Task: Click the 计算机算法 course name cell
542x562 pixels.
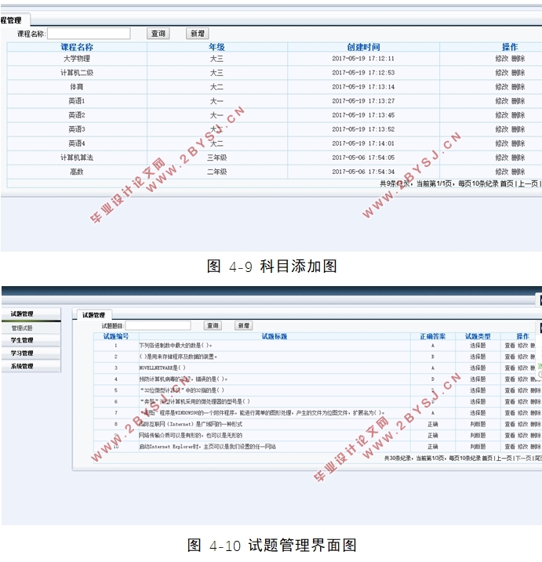Action: (77, 158)
